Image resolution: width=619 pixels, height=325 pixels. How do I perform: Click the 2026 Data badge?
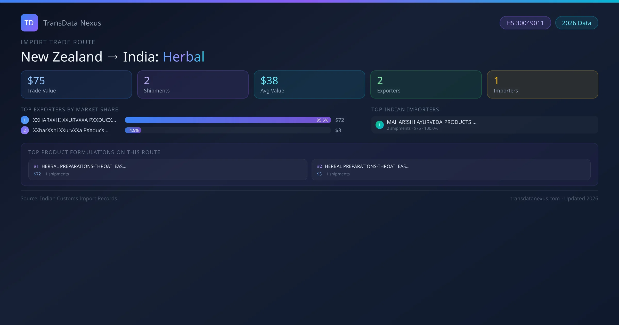[x=576, y=23]
